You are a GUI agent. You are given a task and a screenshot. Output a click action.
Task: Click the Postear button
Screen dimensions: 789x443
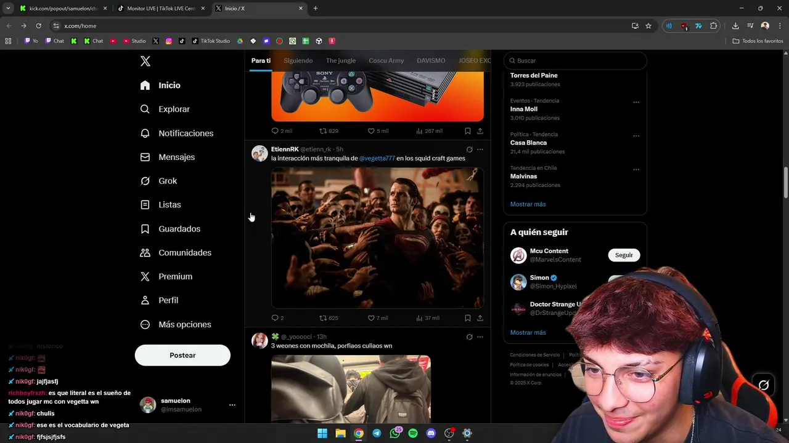point(182,355)
